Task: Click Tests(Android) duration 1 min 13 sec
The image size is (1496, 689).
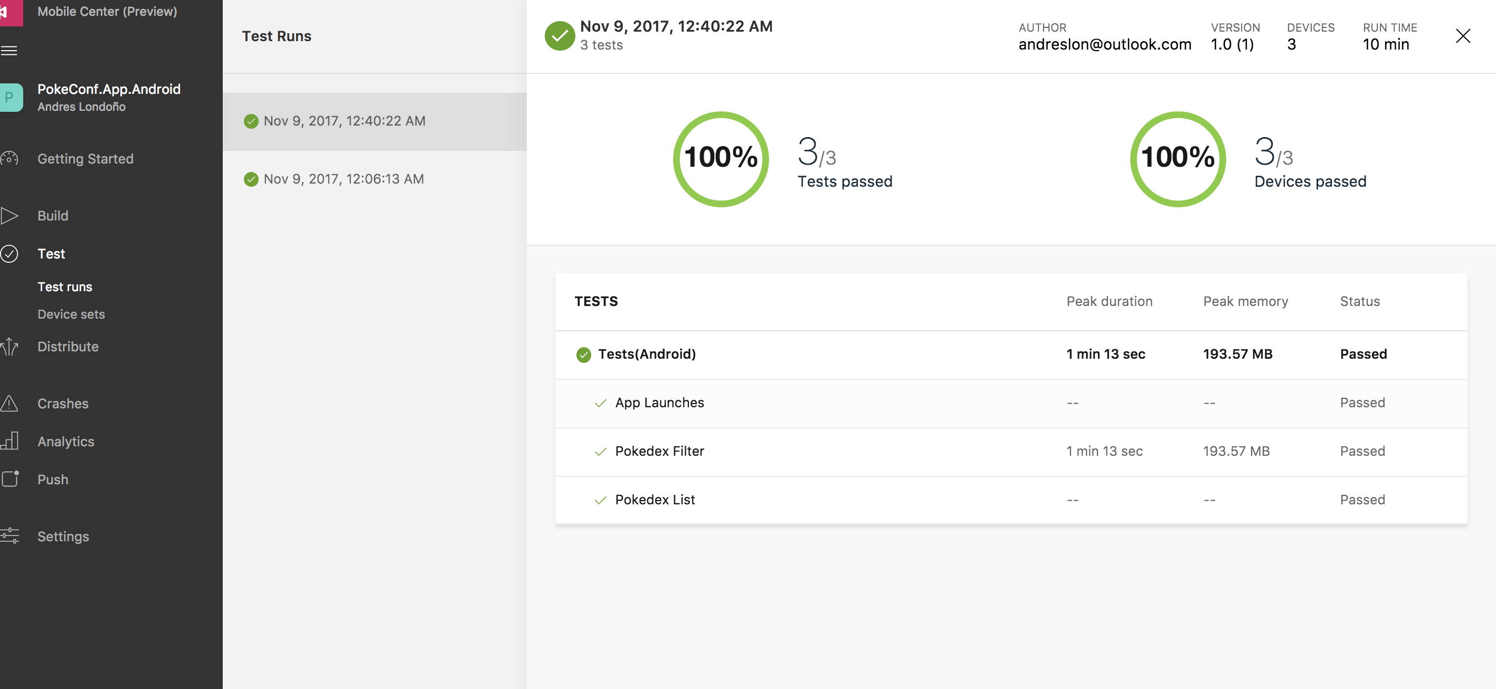Action: (x=1106, y=354)
